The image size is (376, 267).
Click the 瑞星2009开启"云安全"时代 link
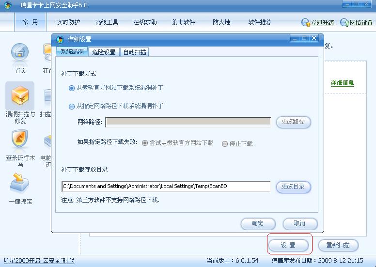[x=39, y=261]
